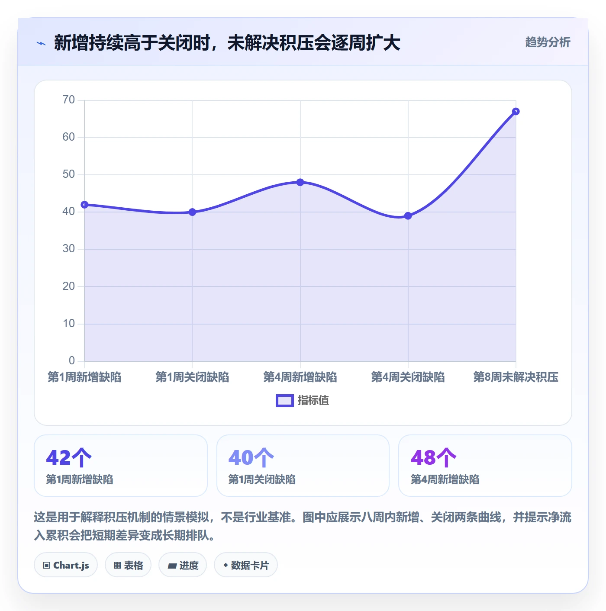Select the Chart.js tag chip
This screenshot has height=611, width=606.
(x=66, y=565)
